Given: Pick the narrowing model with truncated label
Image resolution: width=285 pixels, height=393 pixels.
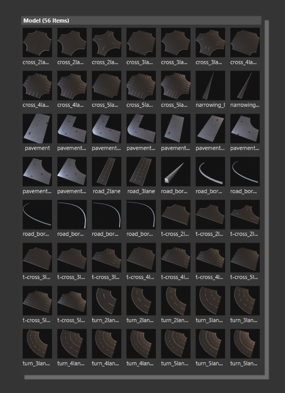Looking at the screenshot, I should (245, 85).
